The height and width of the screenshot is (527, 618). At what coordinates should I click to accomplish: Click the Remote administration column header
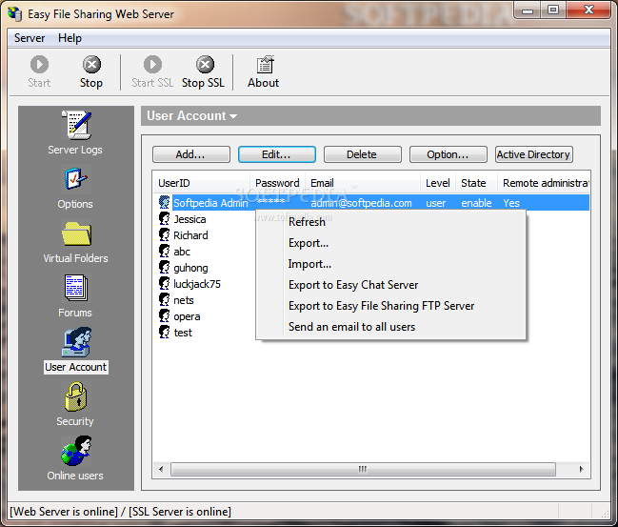(544, 183)
